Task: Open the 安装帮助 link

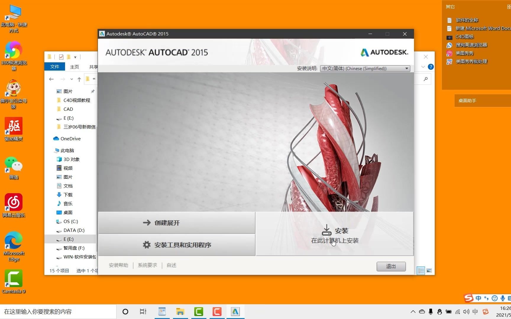Action: (118, 265)
